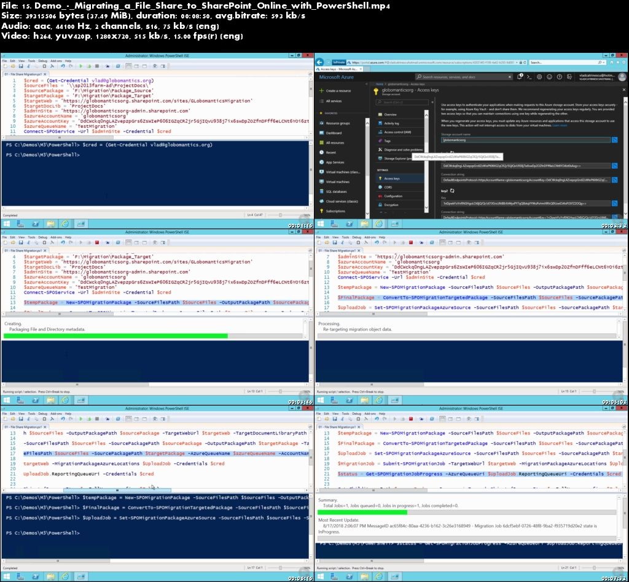Select the Access keys - Microsoft Az... browser tab

[x=338, y=69]
